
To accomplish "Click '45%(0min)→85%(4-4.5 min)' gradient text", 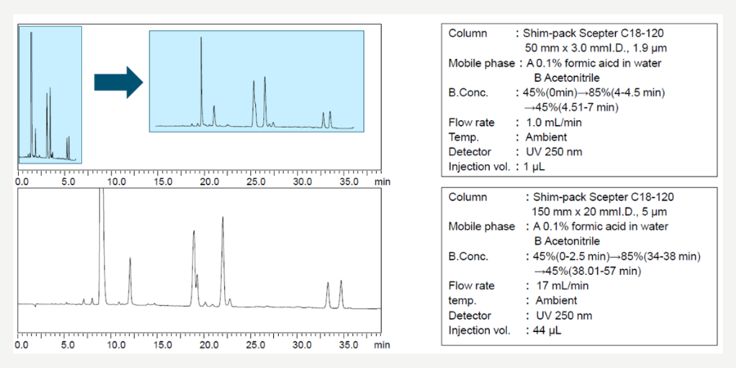I will coord(594,92).
